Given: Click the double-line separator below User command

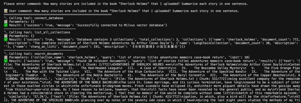Looking at the screenshot, I should (x=58, y=15).
